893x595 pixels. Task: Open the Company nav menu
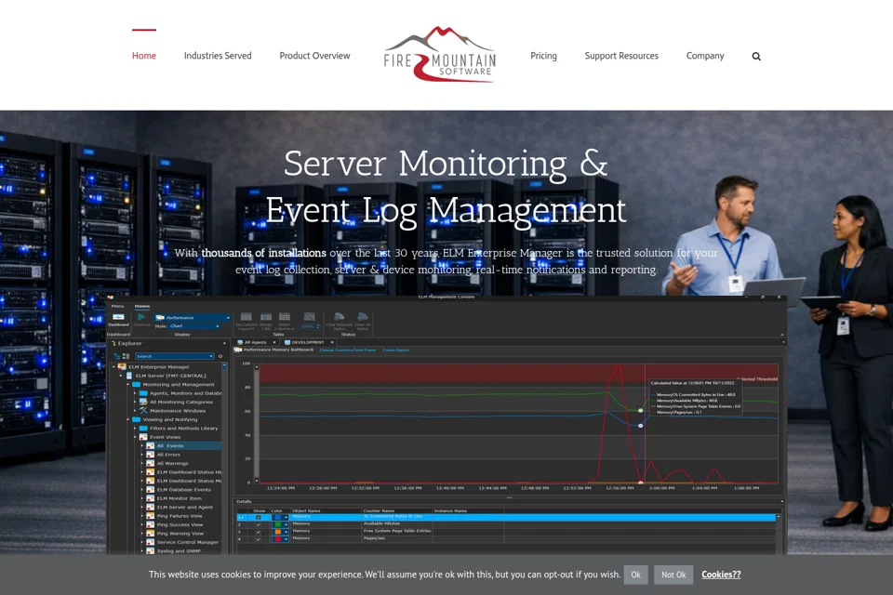705,56
